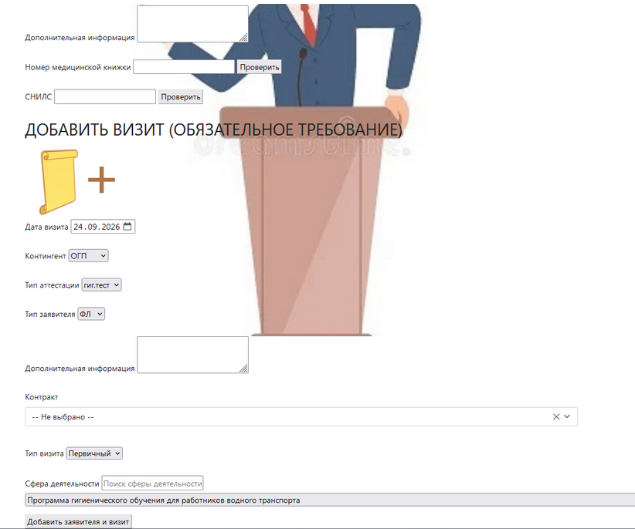Viewport: 635px width, 529px height.
Task: Click the СНИЛС label
Action: (x=39, y=97)
